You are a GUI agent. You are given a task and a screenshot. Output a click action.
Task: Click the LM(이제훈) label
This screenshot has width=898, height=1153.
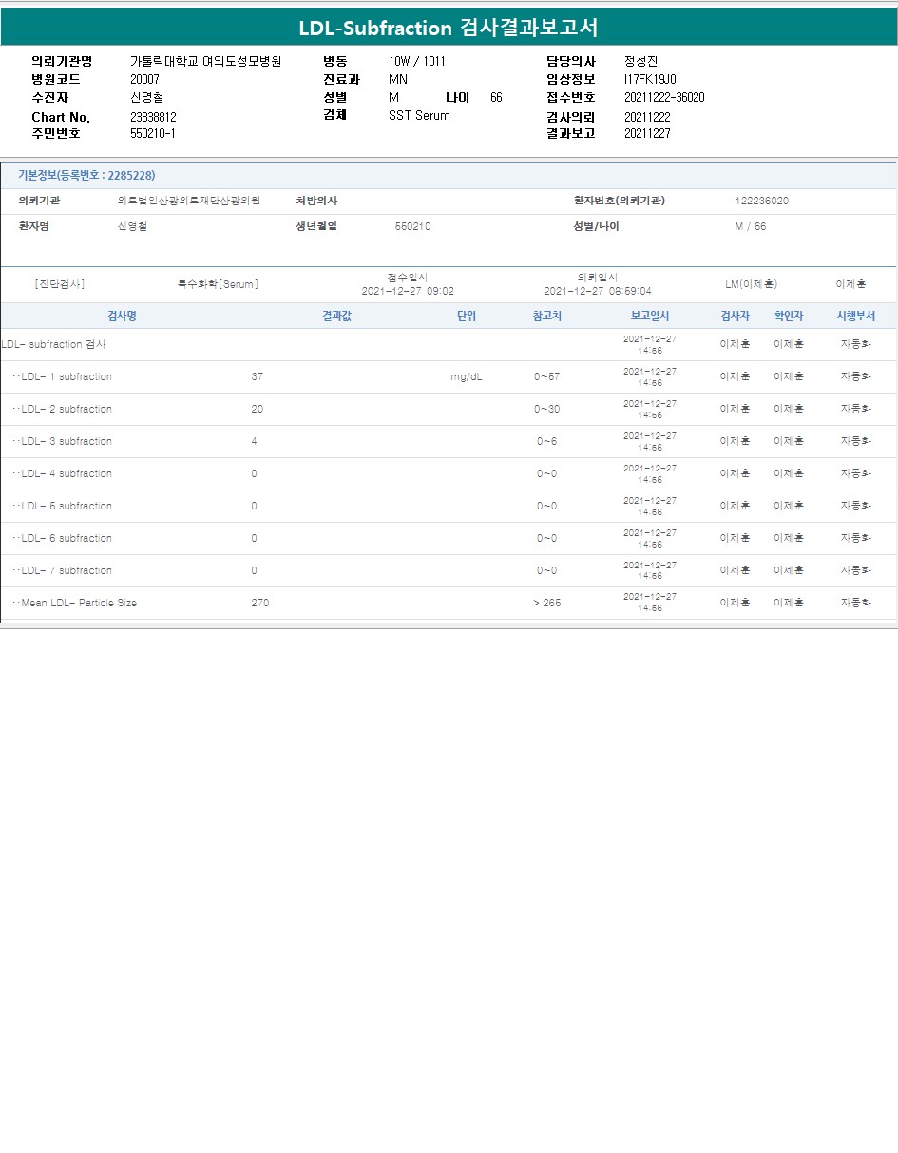tap(752, 284)
